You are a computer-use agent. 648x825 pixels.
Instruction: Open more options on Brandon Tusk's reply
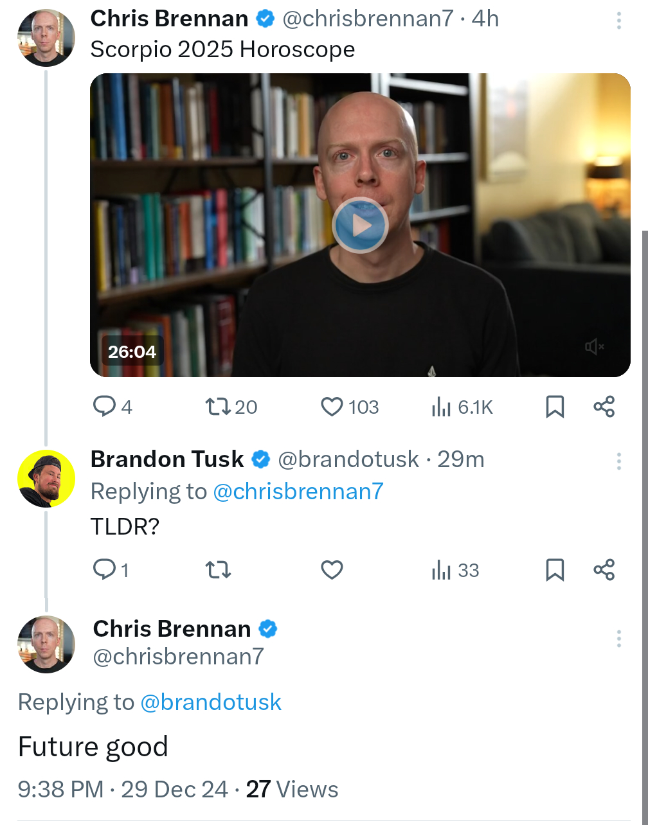click(618, 461)
